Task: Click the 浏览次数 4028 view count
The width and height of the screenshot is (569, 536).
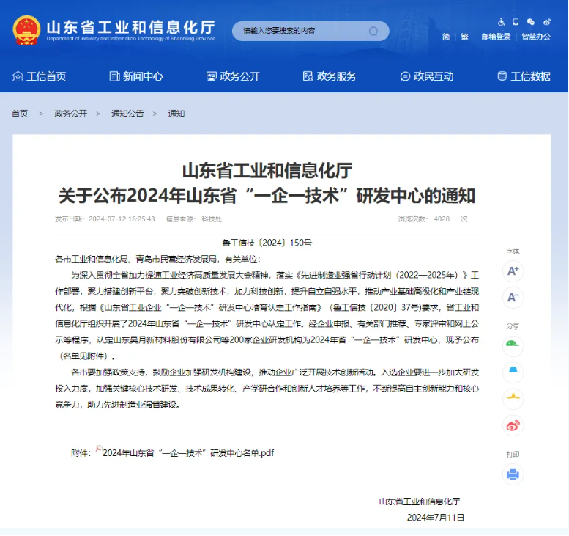Action: click(x=433, y=219)
